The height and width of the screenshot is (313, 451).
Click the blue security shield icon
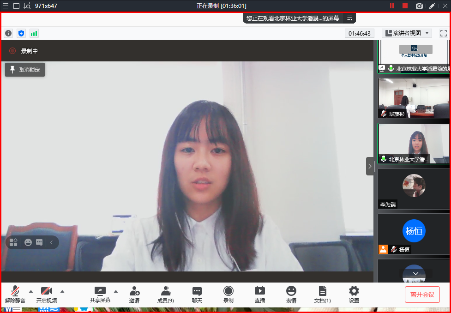click(x=21, y=33)
